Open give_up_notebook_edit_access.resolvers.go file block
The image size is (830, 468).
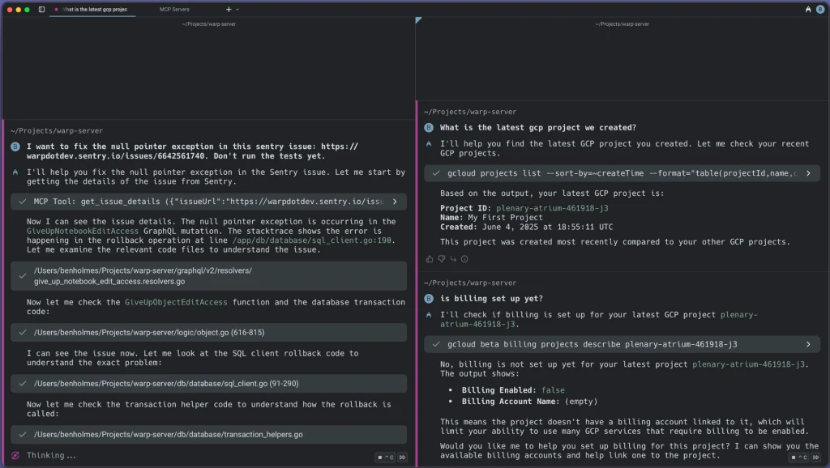coord(208,275)
